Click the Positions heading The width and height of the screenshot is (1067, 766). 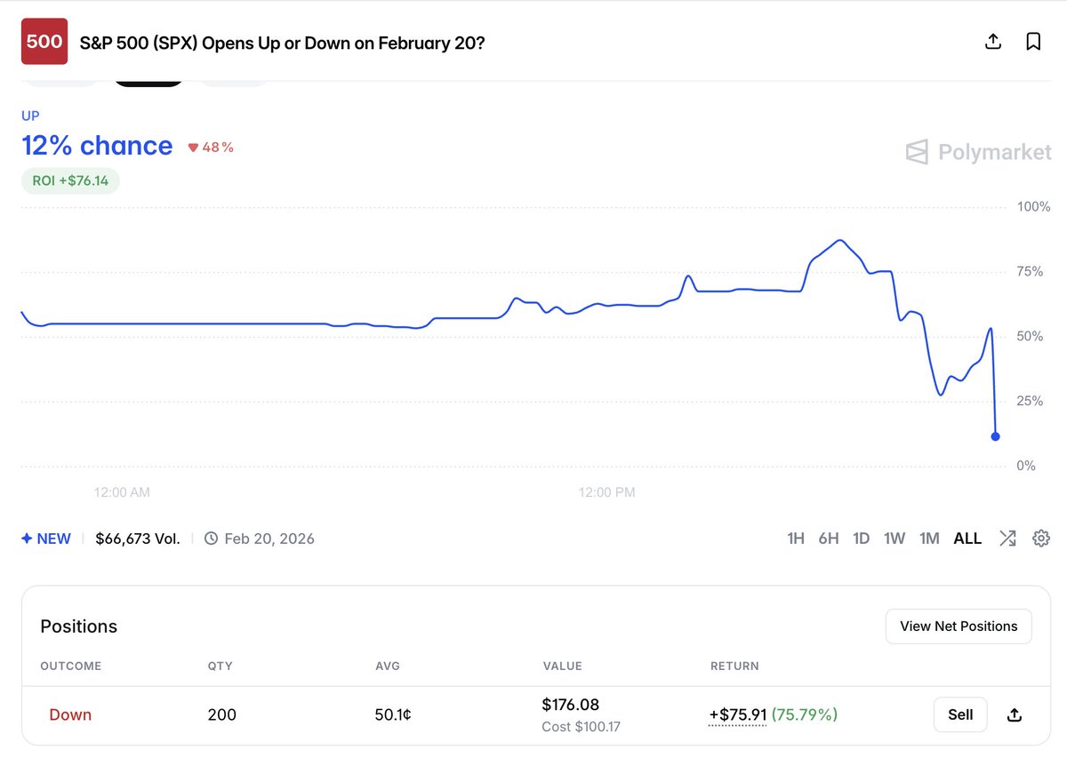click(79, 626)
